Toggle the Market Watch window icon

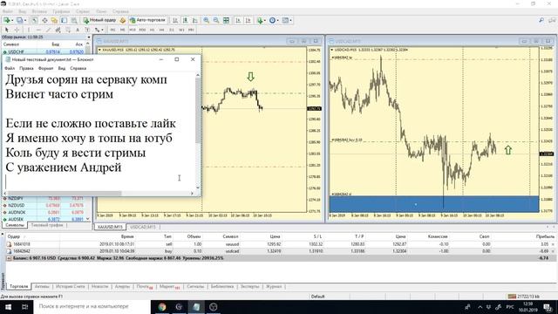point(35,20)
